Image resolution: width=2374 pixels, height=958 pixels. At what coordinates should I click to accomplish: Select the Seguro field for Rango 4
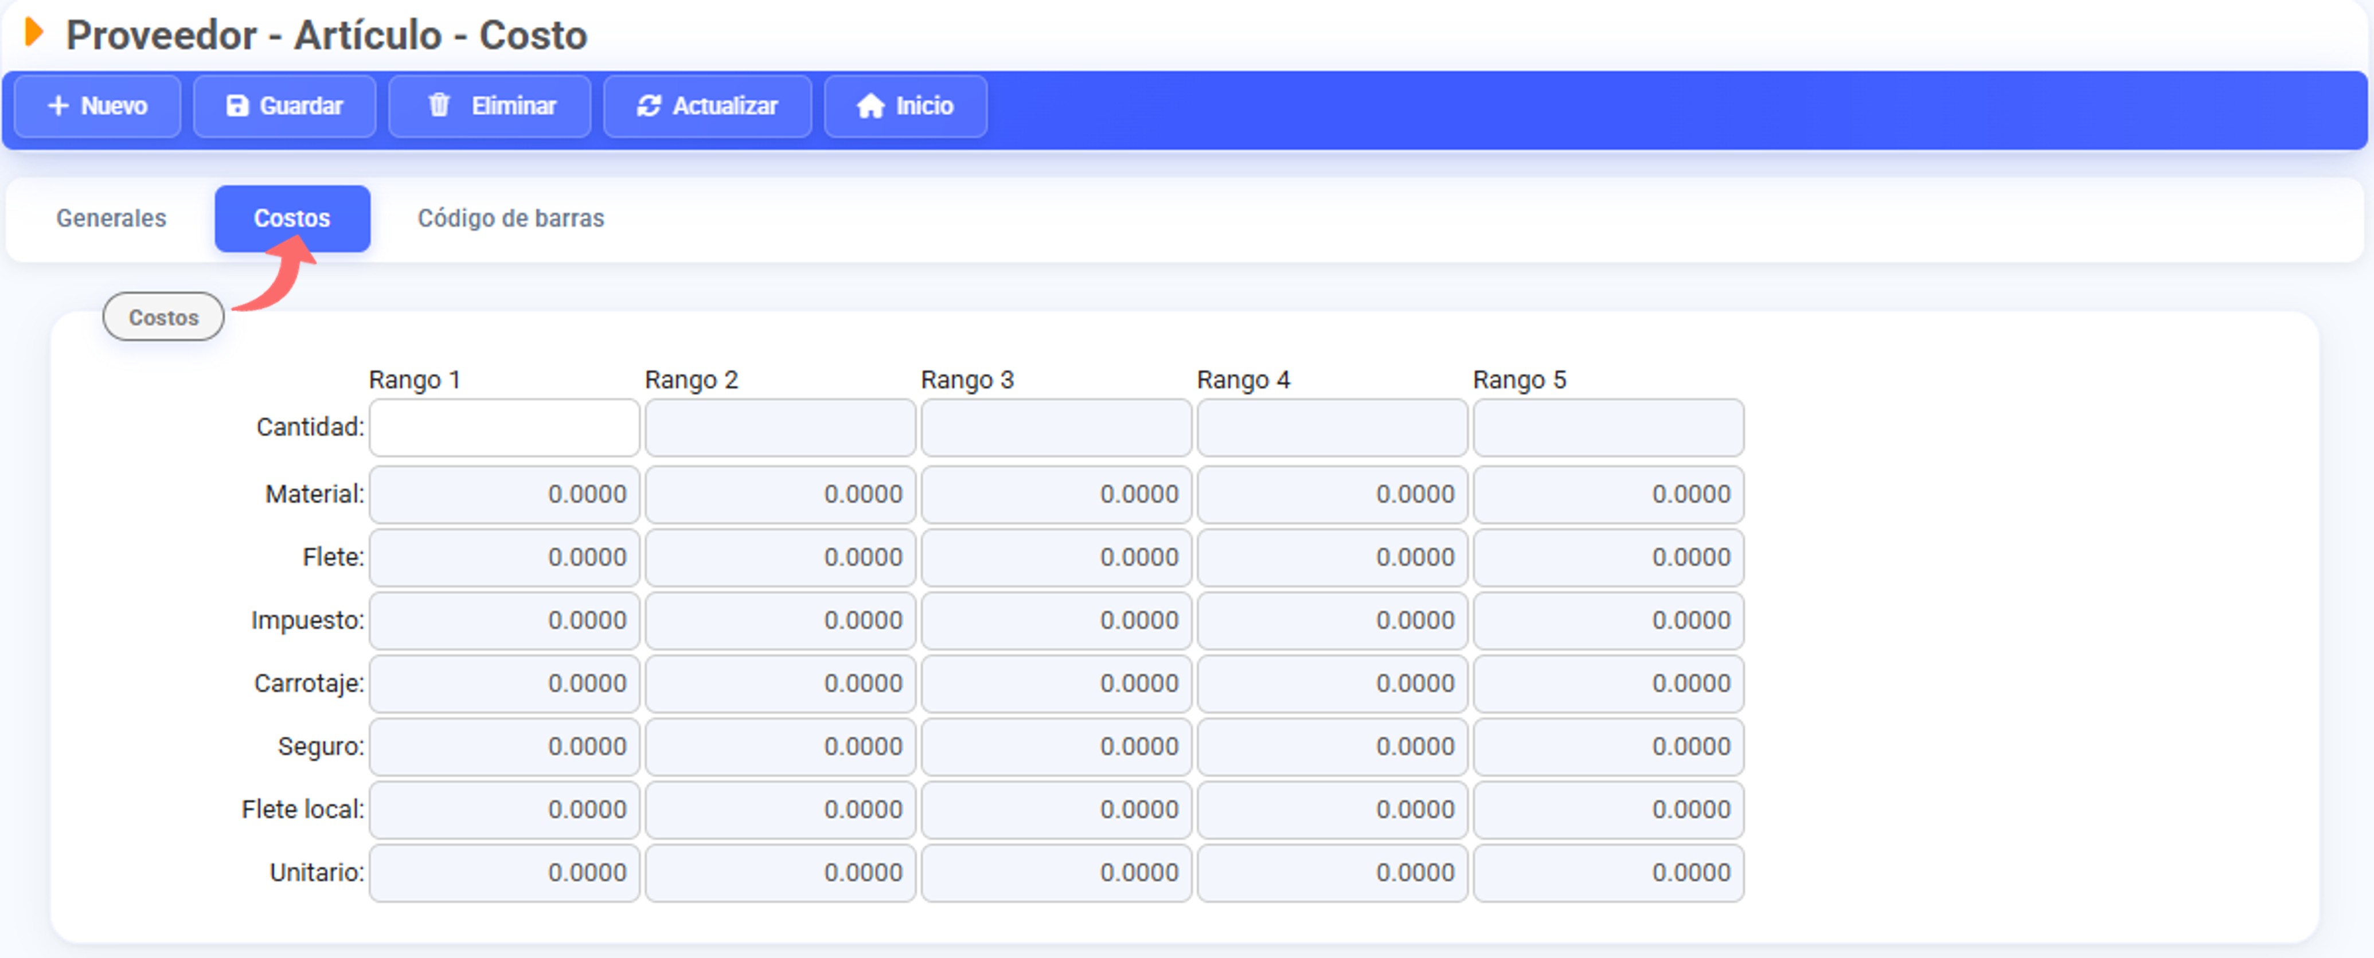coord(1333,747)
